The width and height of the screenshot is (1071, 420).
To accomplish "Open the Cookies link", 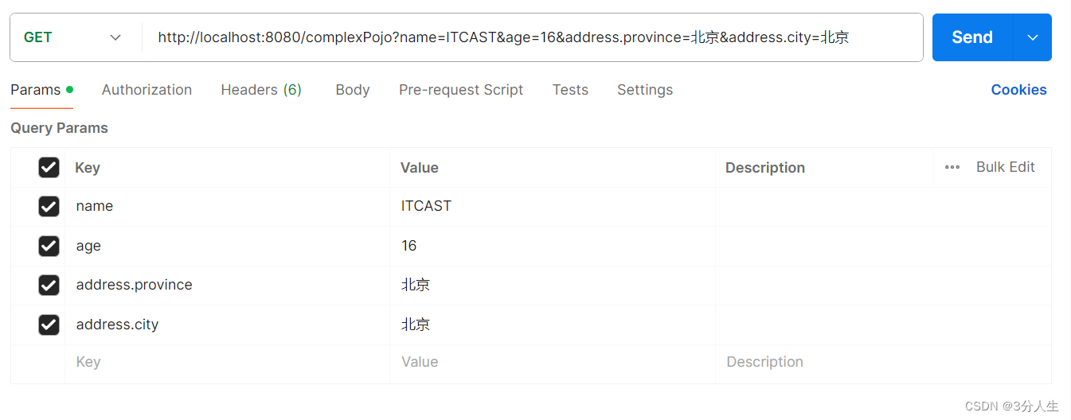I will (x=1018, y=90).
